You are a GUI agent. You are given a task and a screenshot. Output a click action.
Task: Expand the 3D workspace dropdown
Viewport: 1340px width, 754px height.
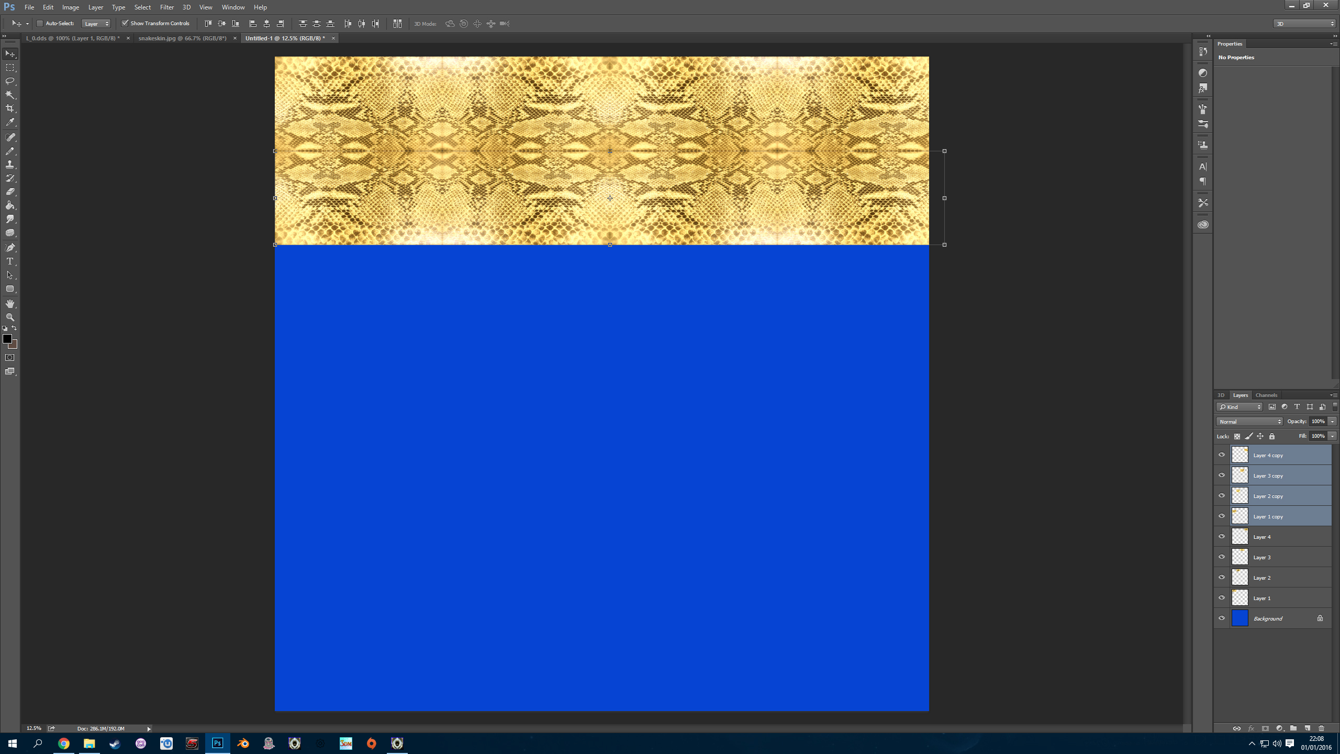coord(1304,24)
